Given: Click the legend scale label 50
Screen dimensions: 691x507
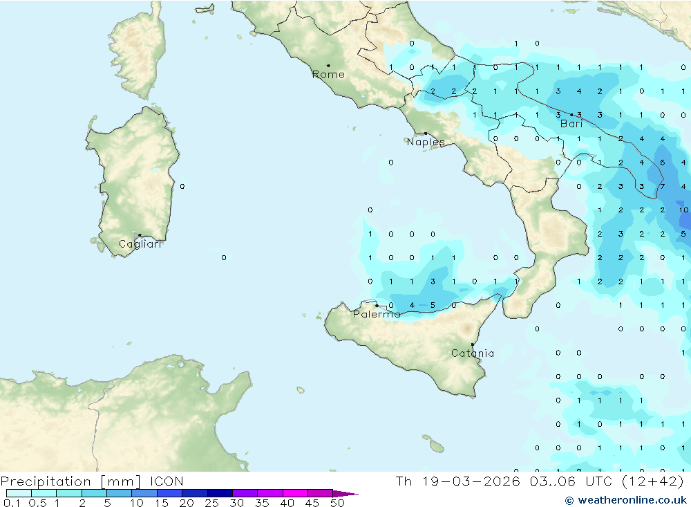Looking at the screenshot, I should [x=337, y=503].
